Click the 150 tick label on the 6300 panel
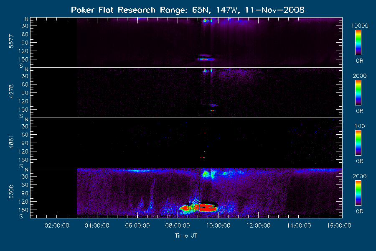This screenshot has height=251, width=376. (x=23, y=210)
